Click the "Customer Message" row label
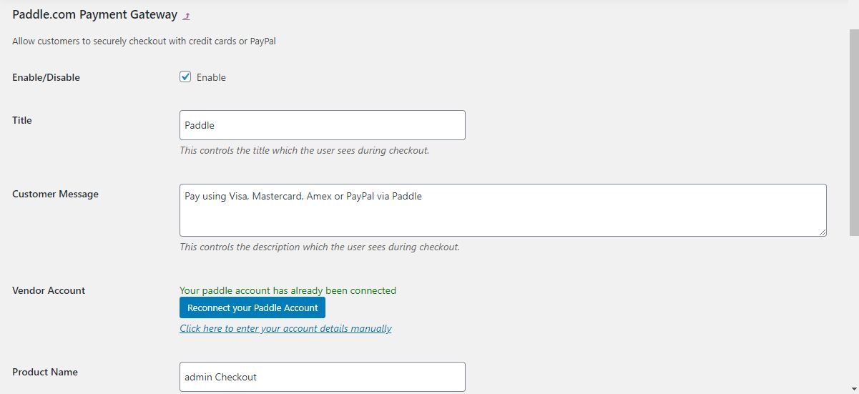859x394 pixels. pos(55,194)
